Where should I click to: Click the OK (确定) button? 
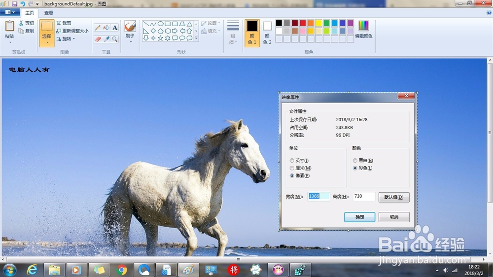click(360, 217)
